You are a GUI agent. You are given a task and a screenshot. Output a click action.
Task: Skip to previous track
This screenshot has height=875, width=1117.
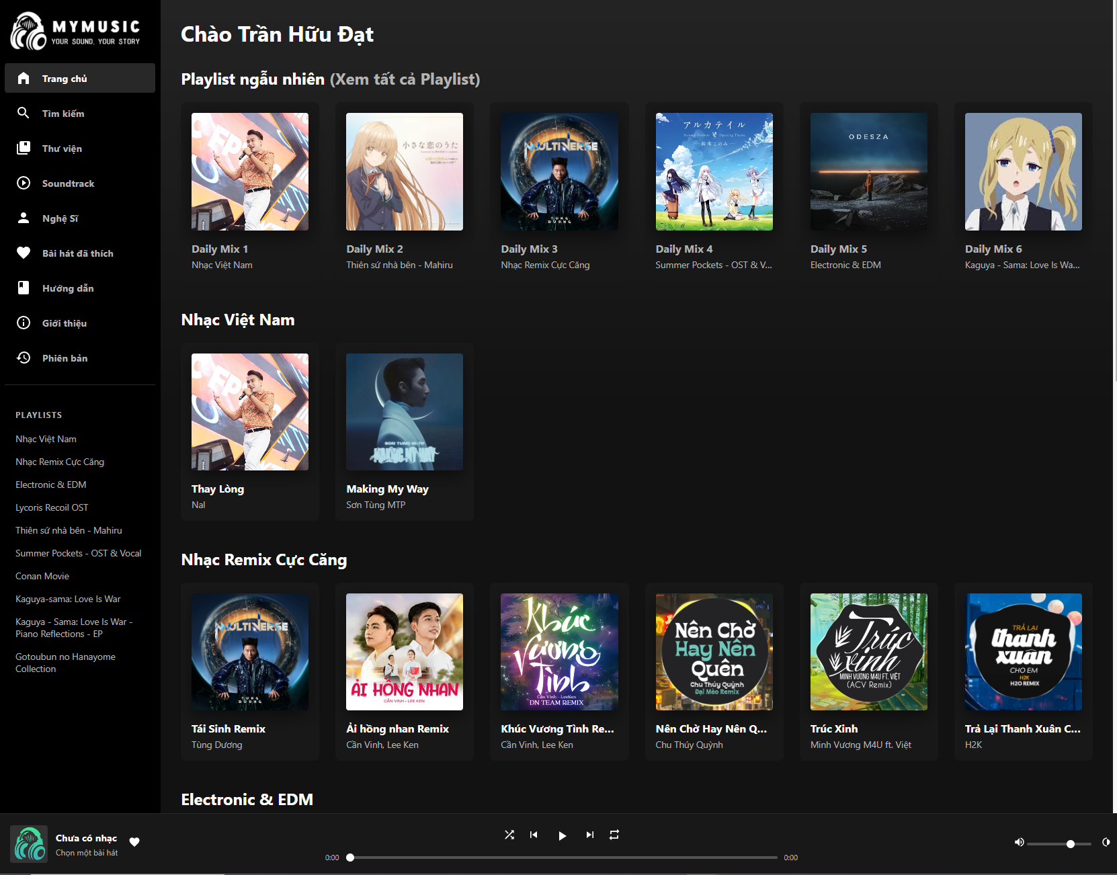tap(534, 835)
